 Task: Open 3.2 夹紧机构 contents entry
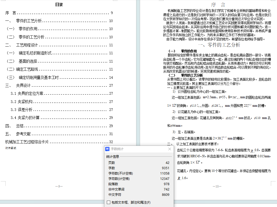(62, 102)
